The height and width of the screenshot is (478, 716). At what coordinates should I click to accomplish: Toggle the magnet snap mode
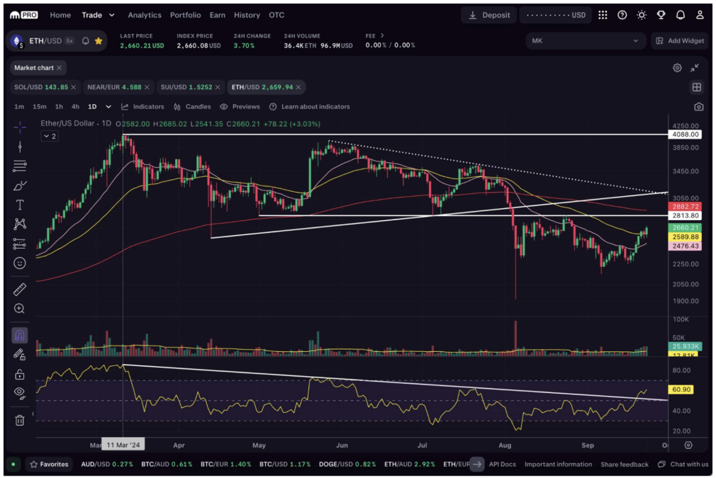(x=20, y=335)
